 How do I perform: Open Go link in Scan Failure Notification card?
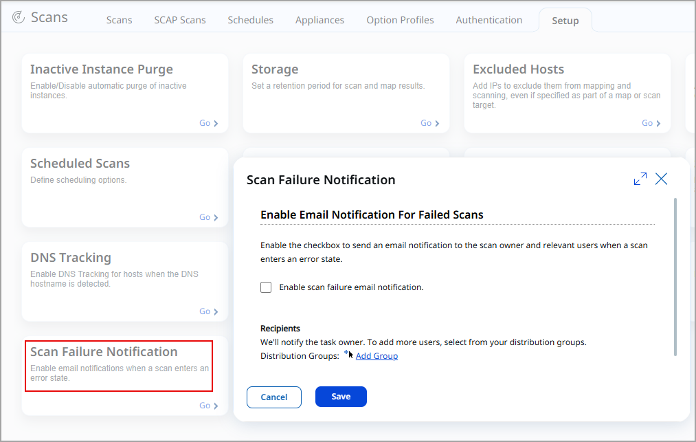(208, 406)
